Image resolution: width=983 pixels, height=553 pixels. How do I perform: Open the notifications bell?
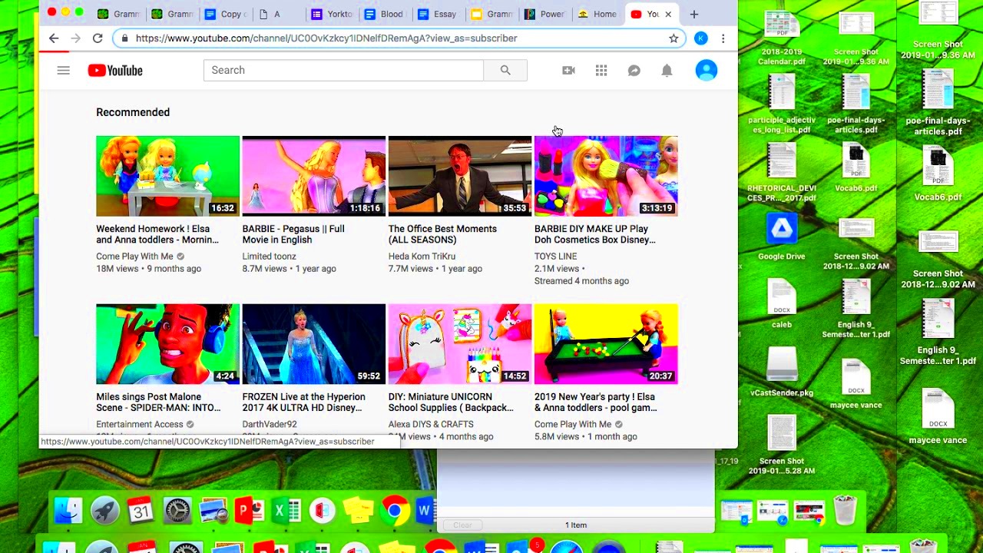pos(667,71)
